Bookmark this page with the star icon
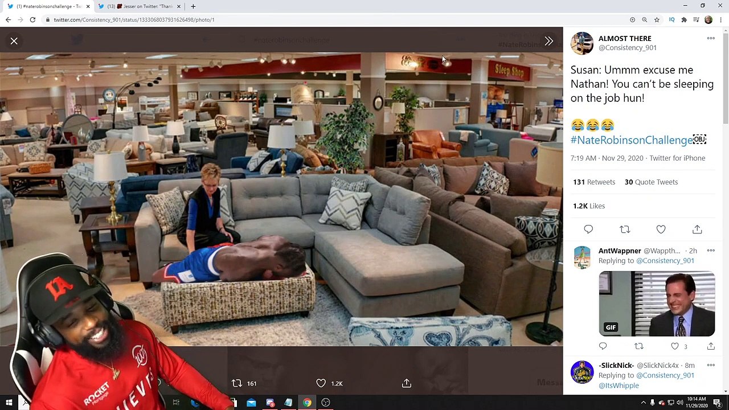This screenshot has height=410, width=729. [x=657, y=20]
